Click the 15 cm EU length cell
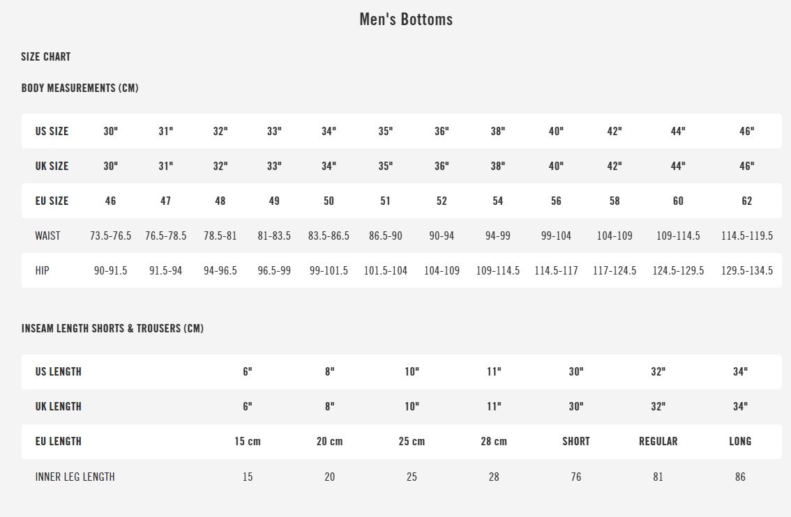The height and width of the screenshot is (517, 791). (x=248, y=441)
